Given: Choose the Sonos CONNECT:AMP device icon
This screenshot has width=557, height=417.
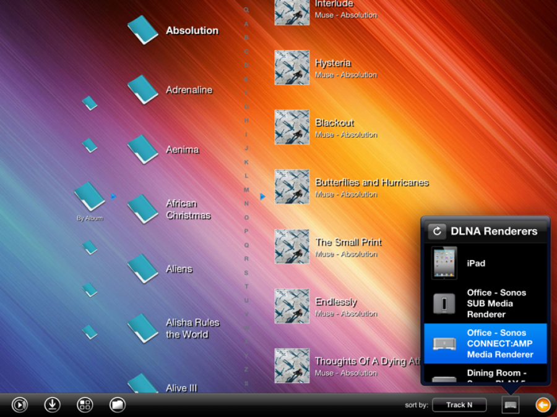Looking at the screenshot, I should pyautogui.click(x=444, y=343).
